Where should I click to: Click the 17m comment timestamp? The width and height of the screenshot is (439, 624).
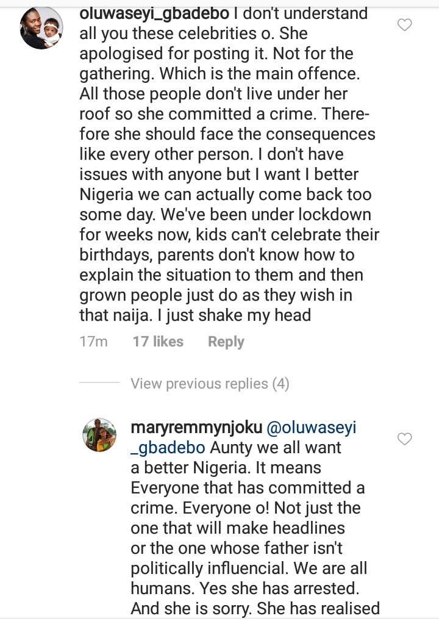(93, 342)
